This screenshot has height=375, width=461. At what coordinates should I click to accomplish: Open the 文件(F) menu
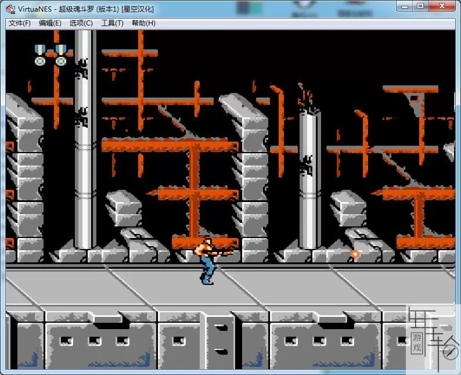tap(20, 23)
